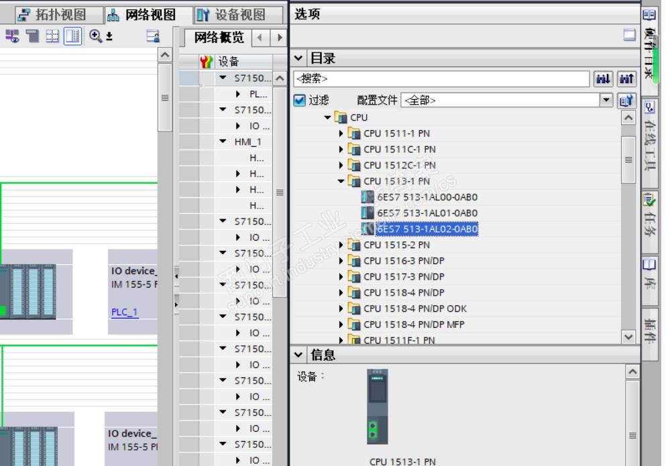Image resolution: width=670 pixels, height=466 pixels.
Task: Select CPU 1518-4 PN/DP folder label
Action: pyautogui.click(x=404, y=292)
